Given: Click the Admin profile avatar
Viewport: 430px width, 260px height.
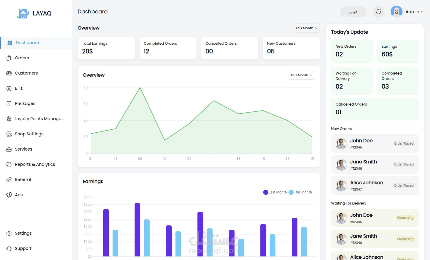Looking at the screenshot, I should (397, 12).
